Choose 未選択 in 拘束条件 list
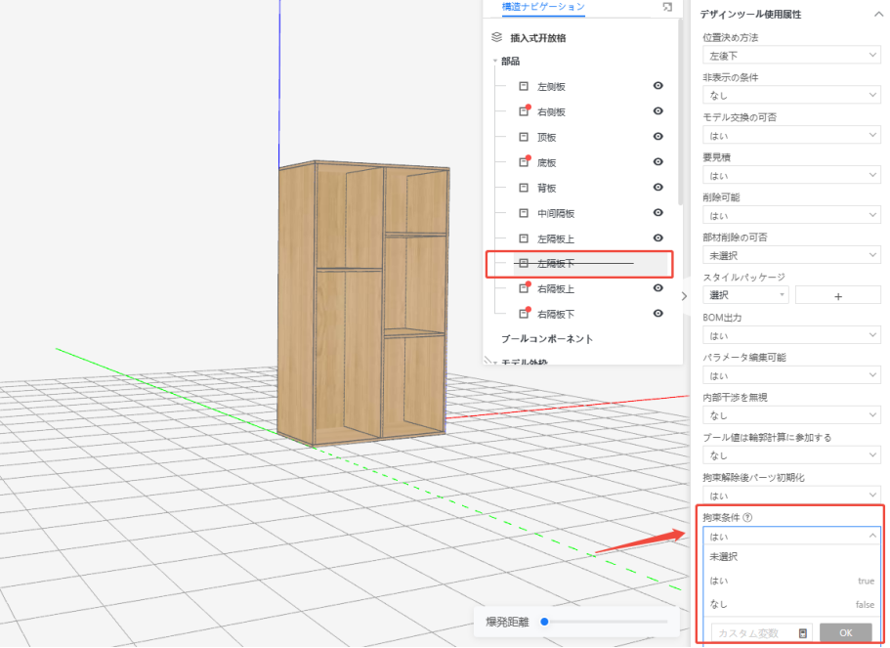 click(x=791, y=557)
